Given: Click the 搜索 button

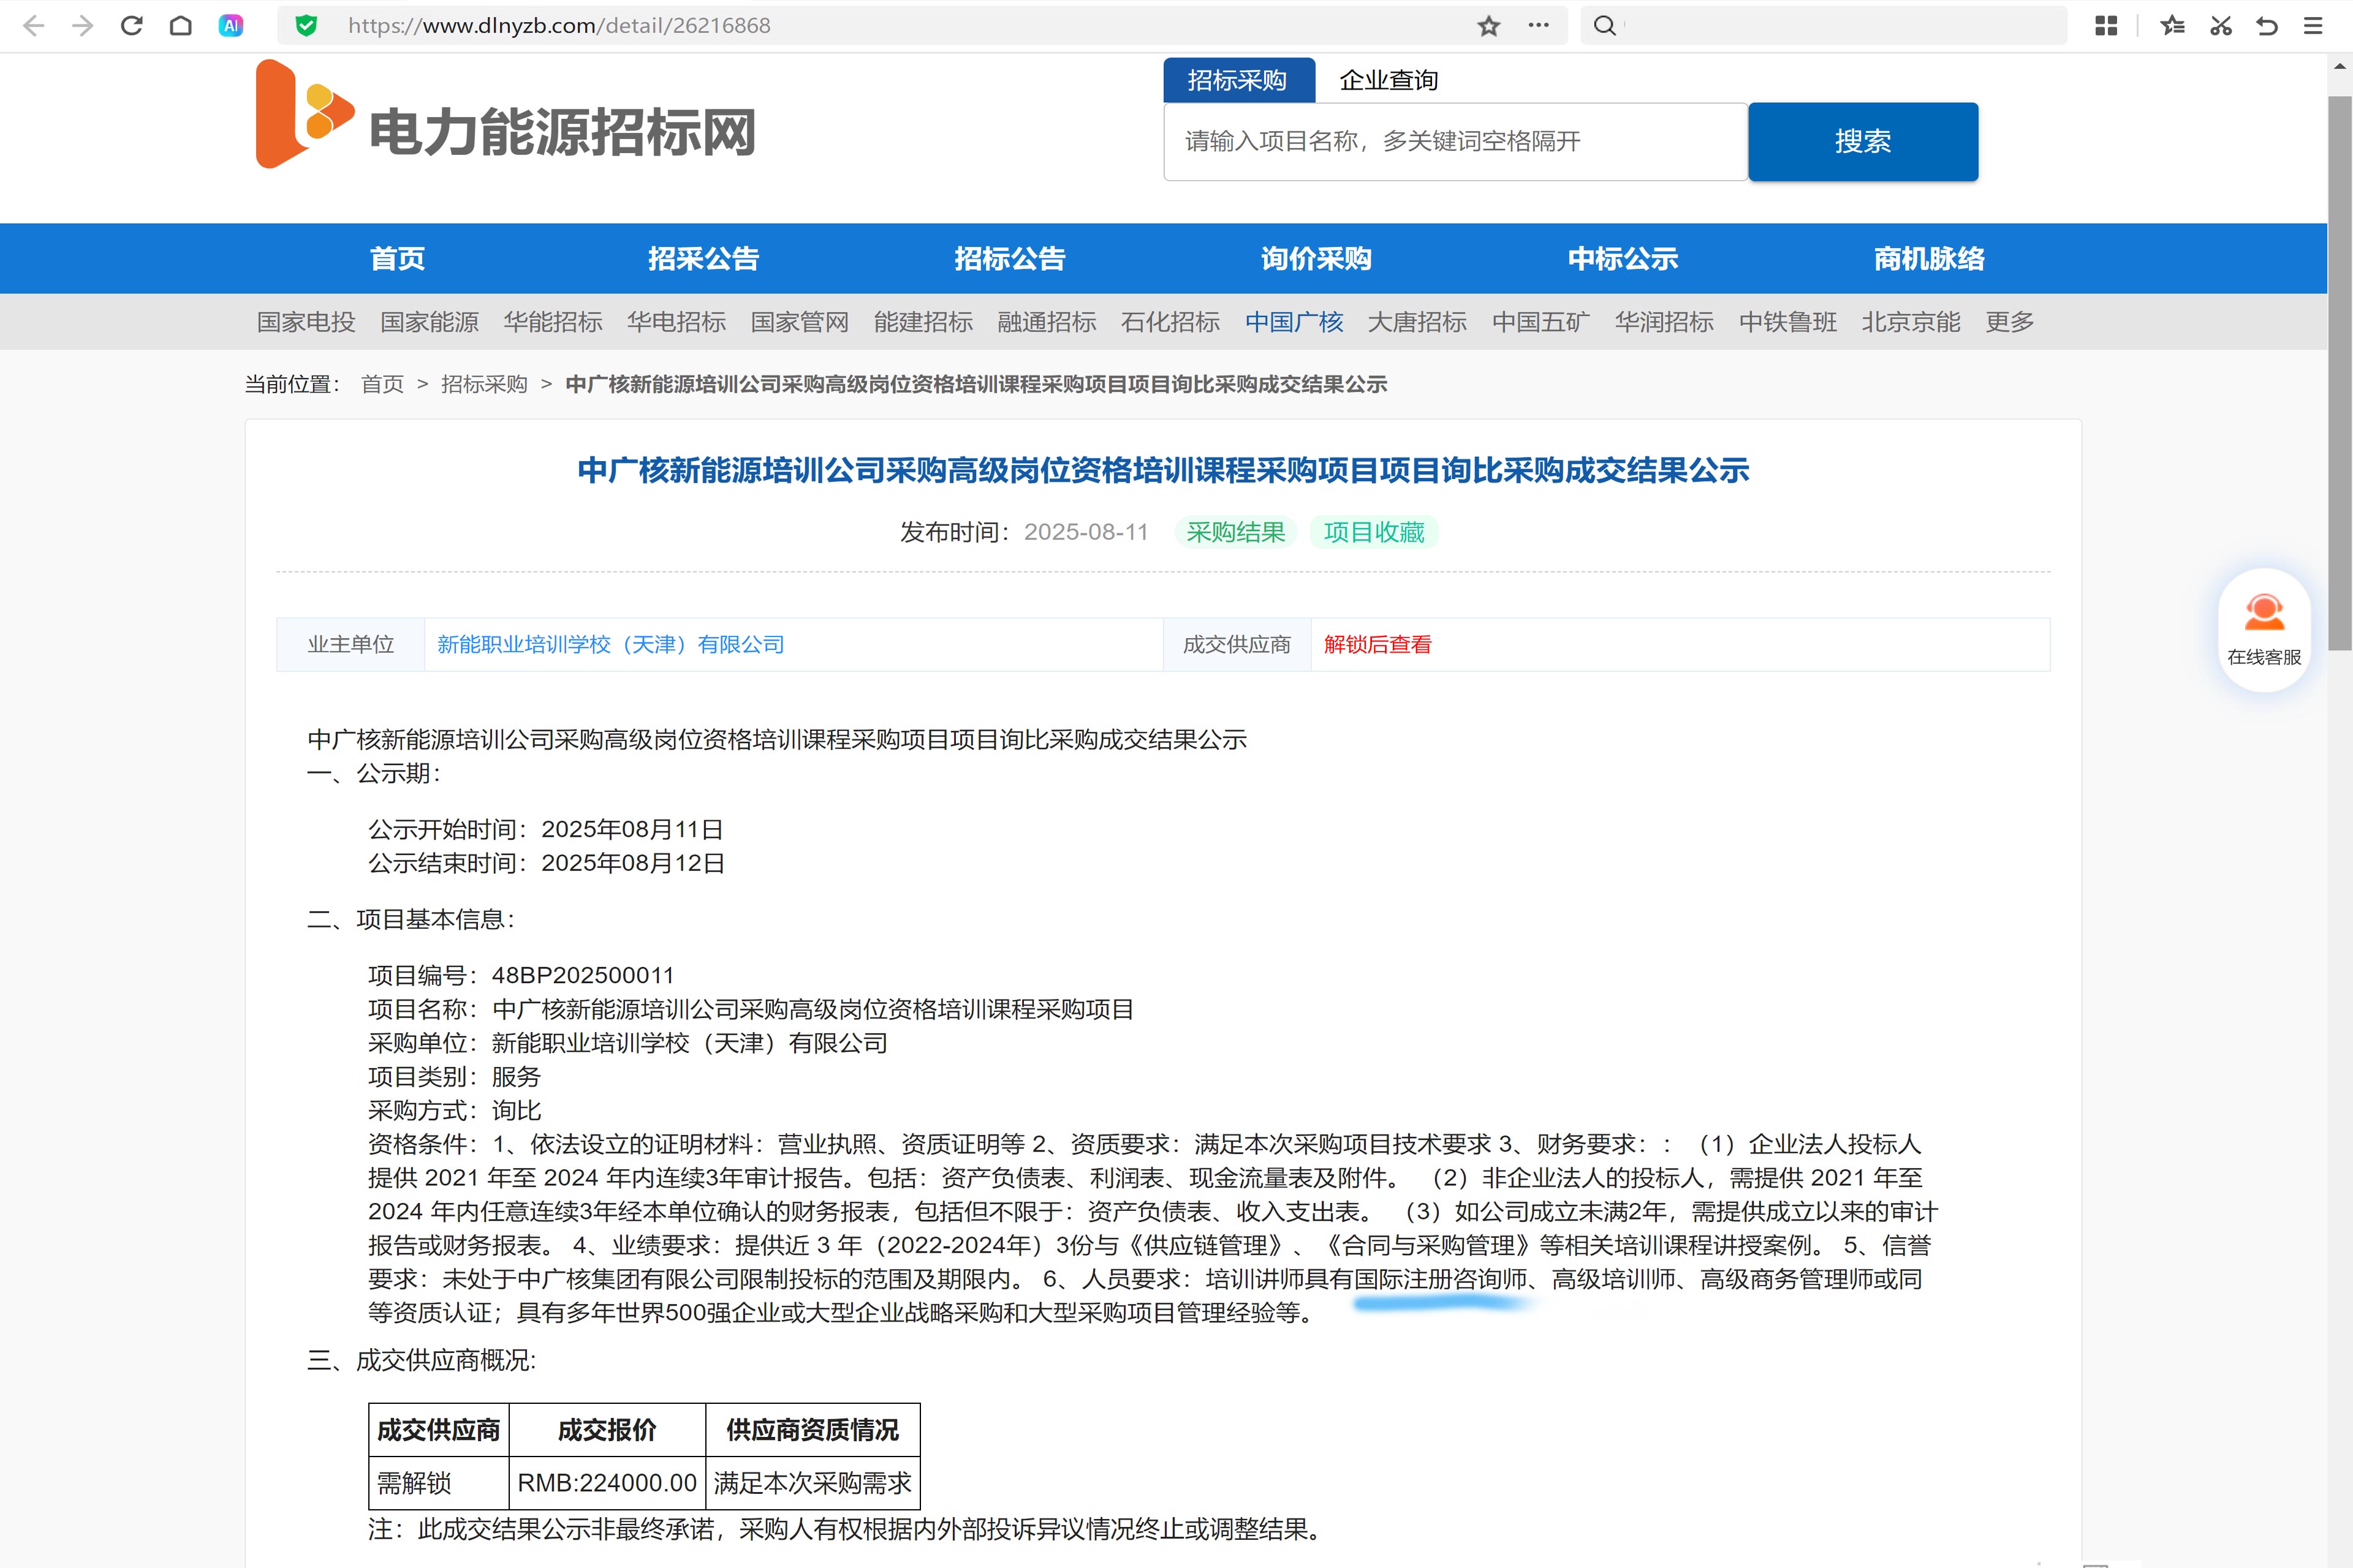Looking at the screenshot, I should click(1862, 142).
